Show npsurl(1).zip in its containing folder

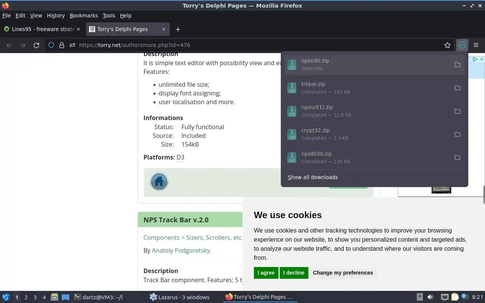tap(457, 111)
